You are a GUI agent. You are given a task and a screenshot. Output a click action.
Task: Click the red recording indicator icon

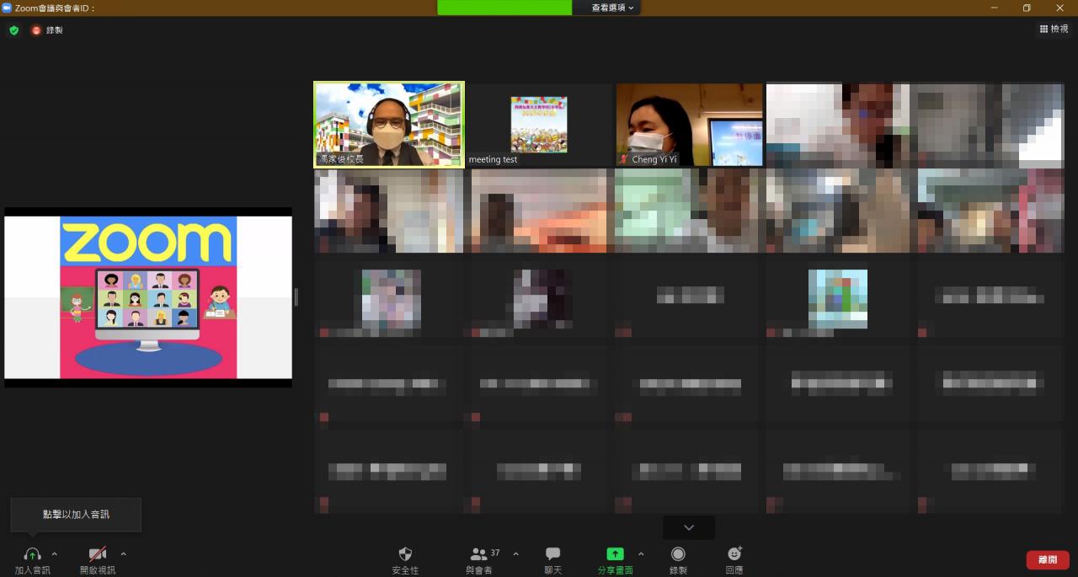coord(36,30)
